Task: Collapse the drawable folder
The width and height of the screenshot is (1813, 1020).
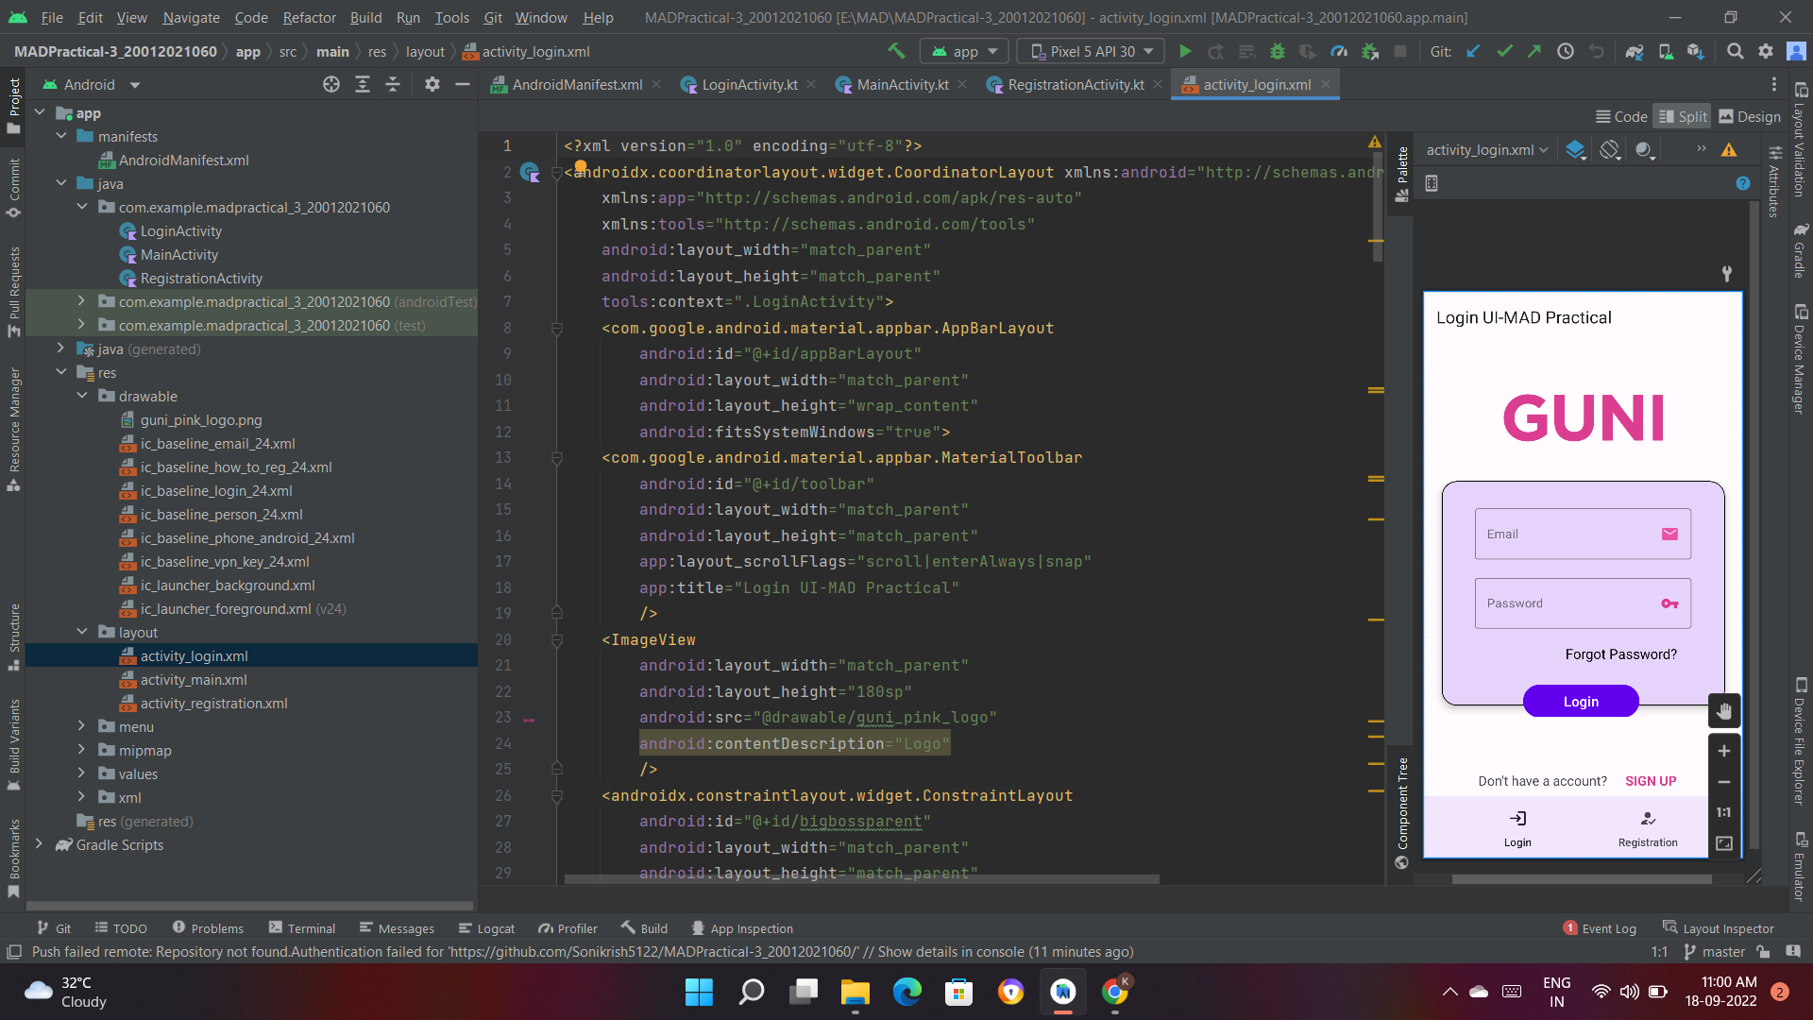Action: [x=82, y=396]
